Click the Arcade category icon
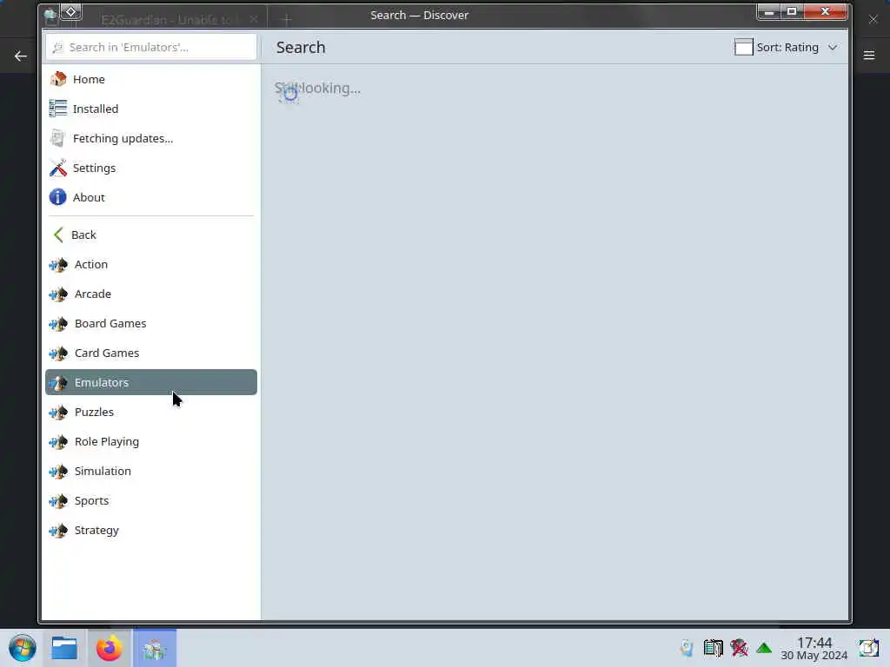 point(58,294)
